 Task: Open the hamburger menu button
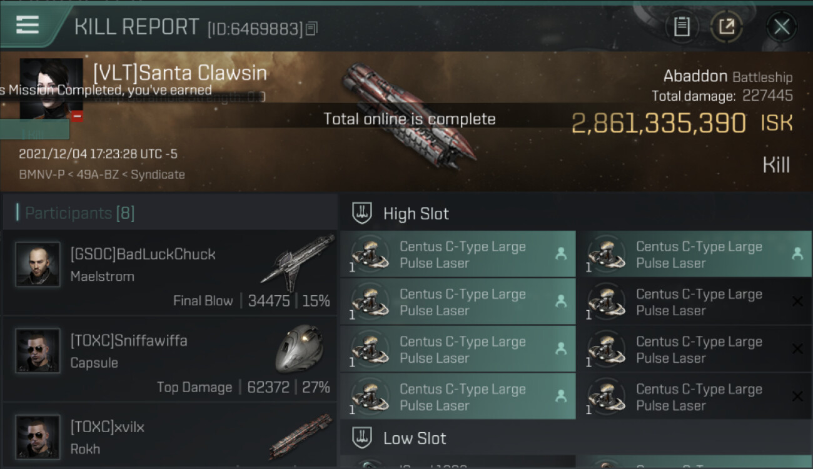pyautogui.click(x=28, y=25)
